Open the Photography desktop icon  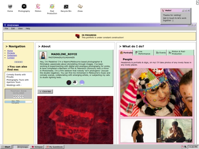[x=24, y=8]
